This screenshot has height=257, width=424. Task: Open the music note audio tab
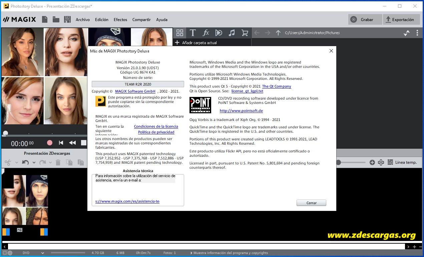tap(232, 32)
